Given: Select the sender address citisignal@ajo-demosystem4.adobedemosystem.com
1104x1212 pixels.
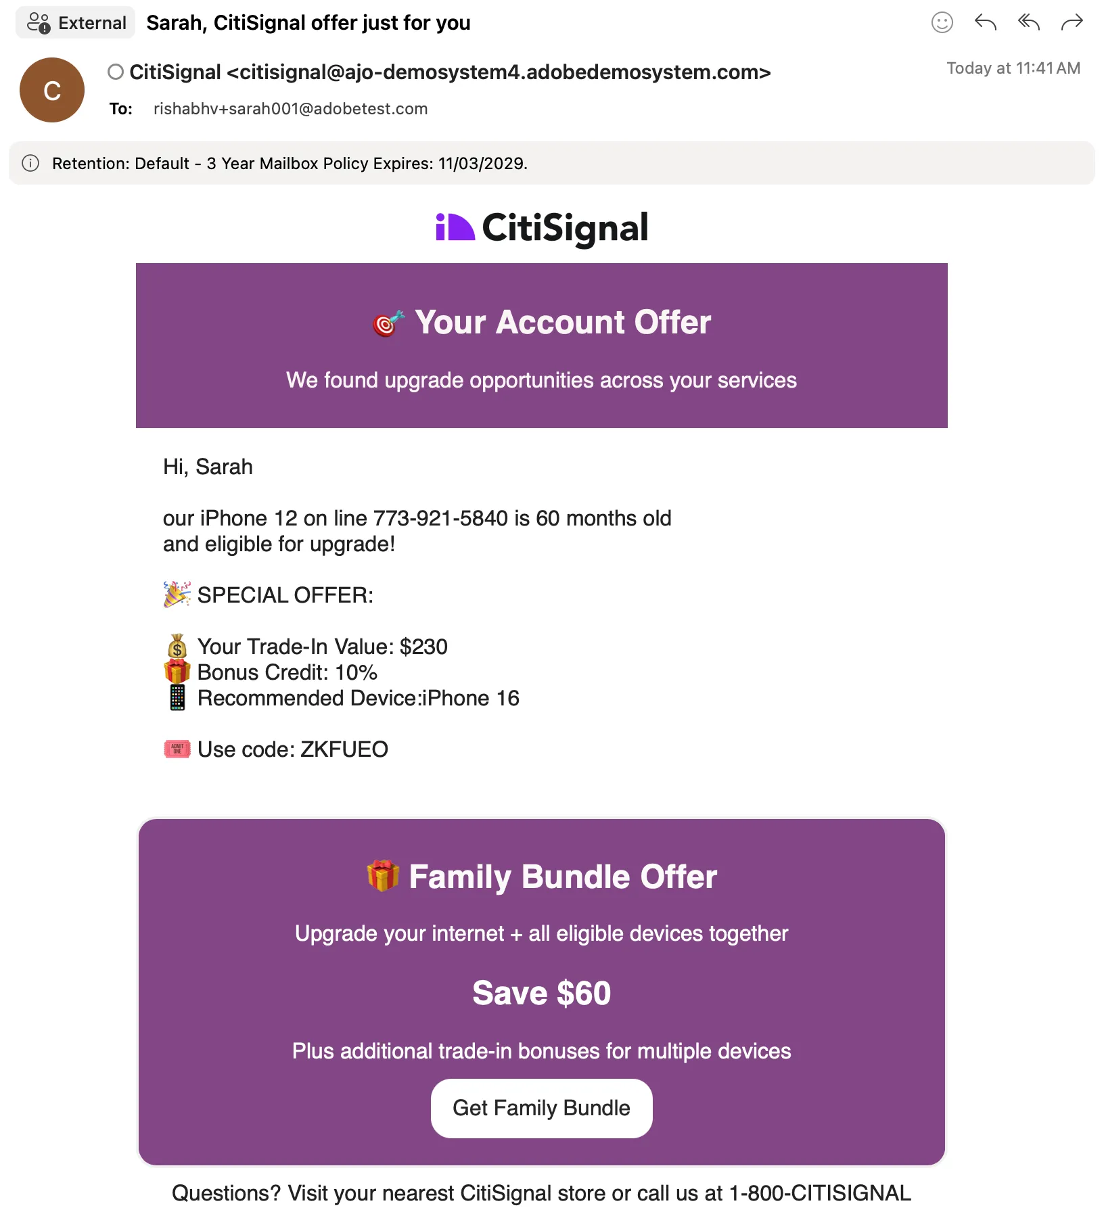Looking at the screenshot, I should point(499,72).
